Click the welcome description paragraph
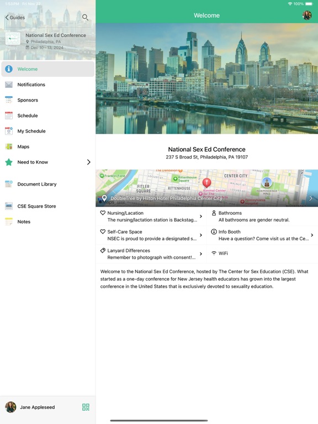 tap(204, 279)
